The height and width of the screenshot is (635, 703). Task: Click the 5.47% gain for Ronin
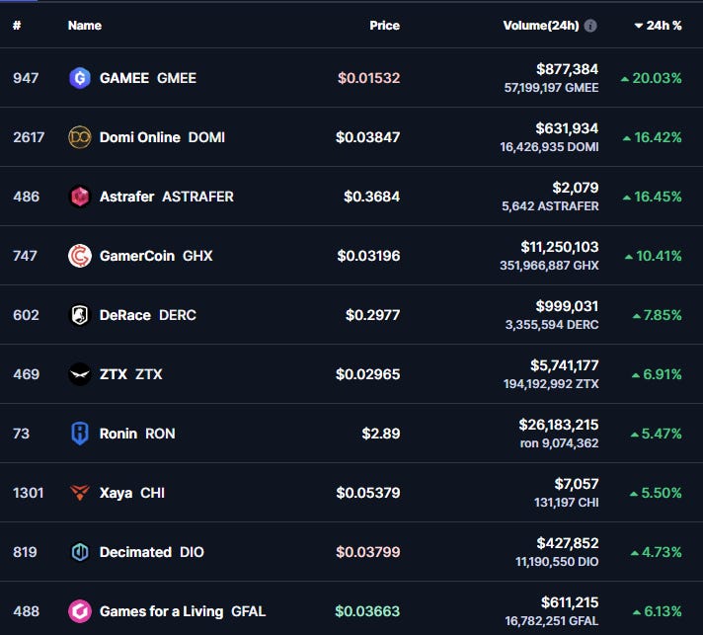[657, 434]
